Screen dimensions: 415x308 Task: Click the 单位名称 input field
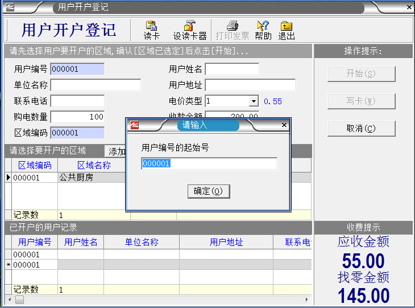tap(96, 85)
